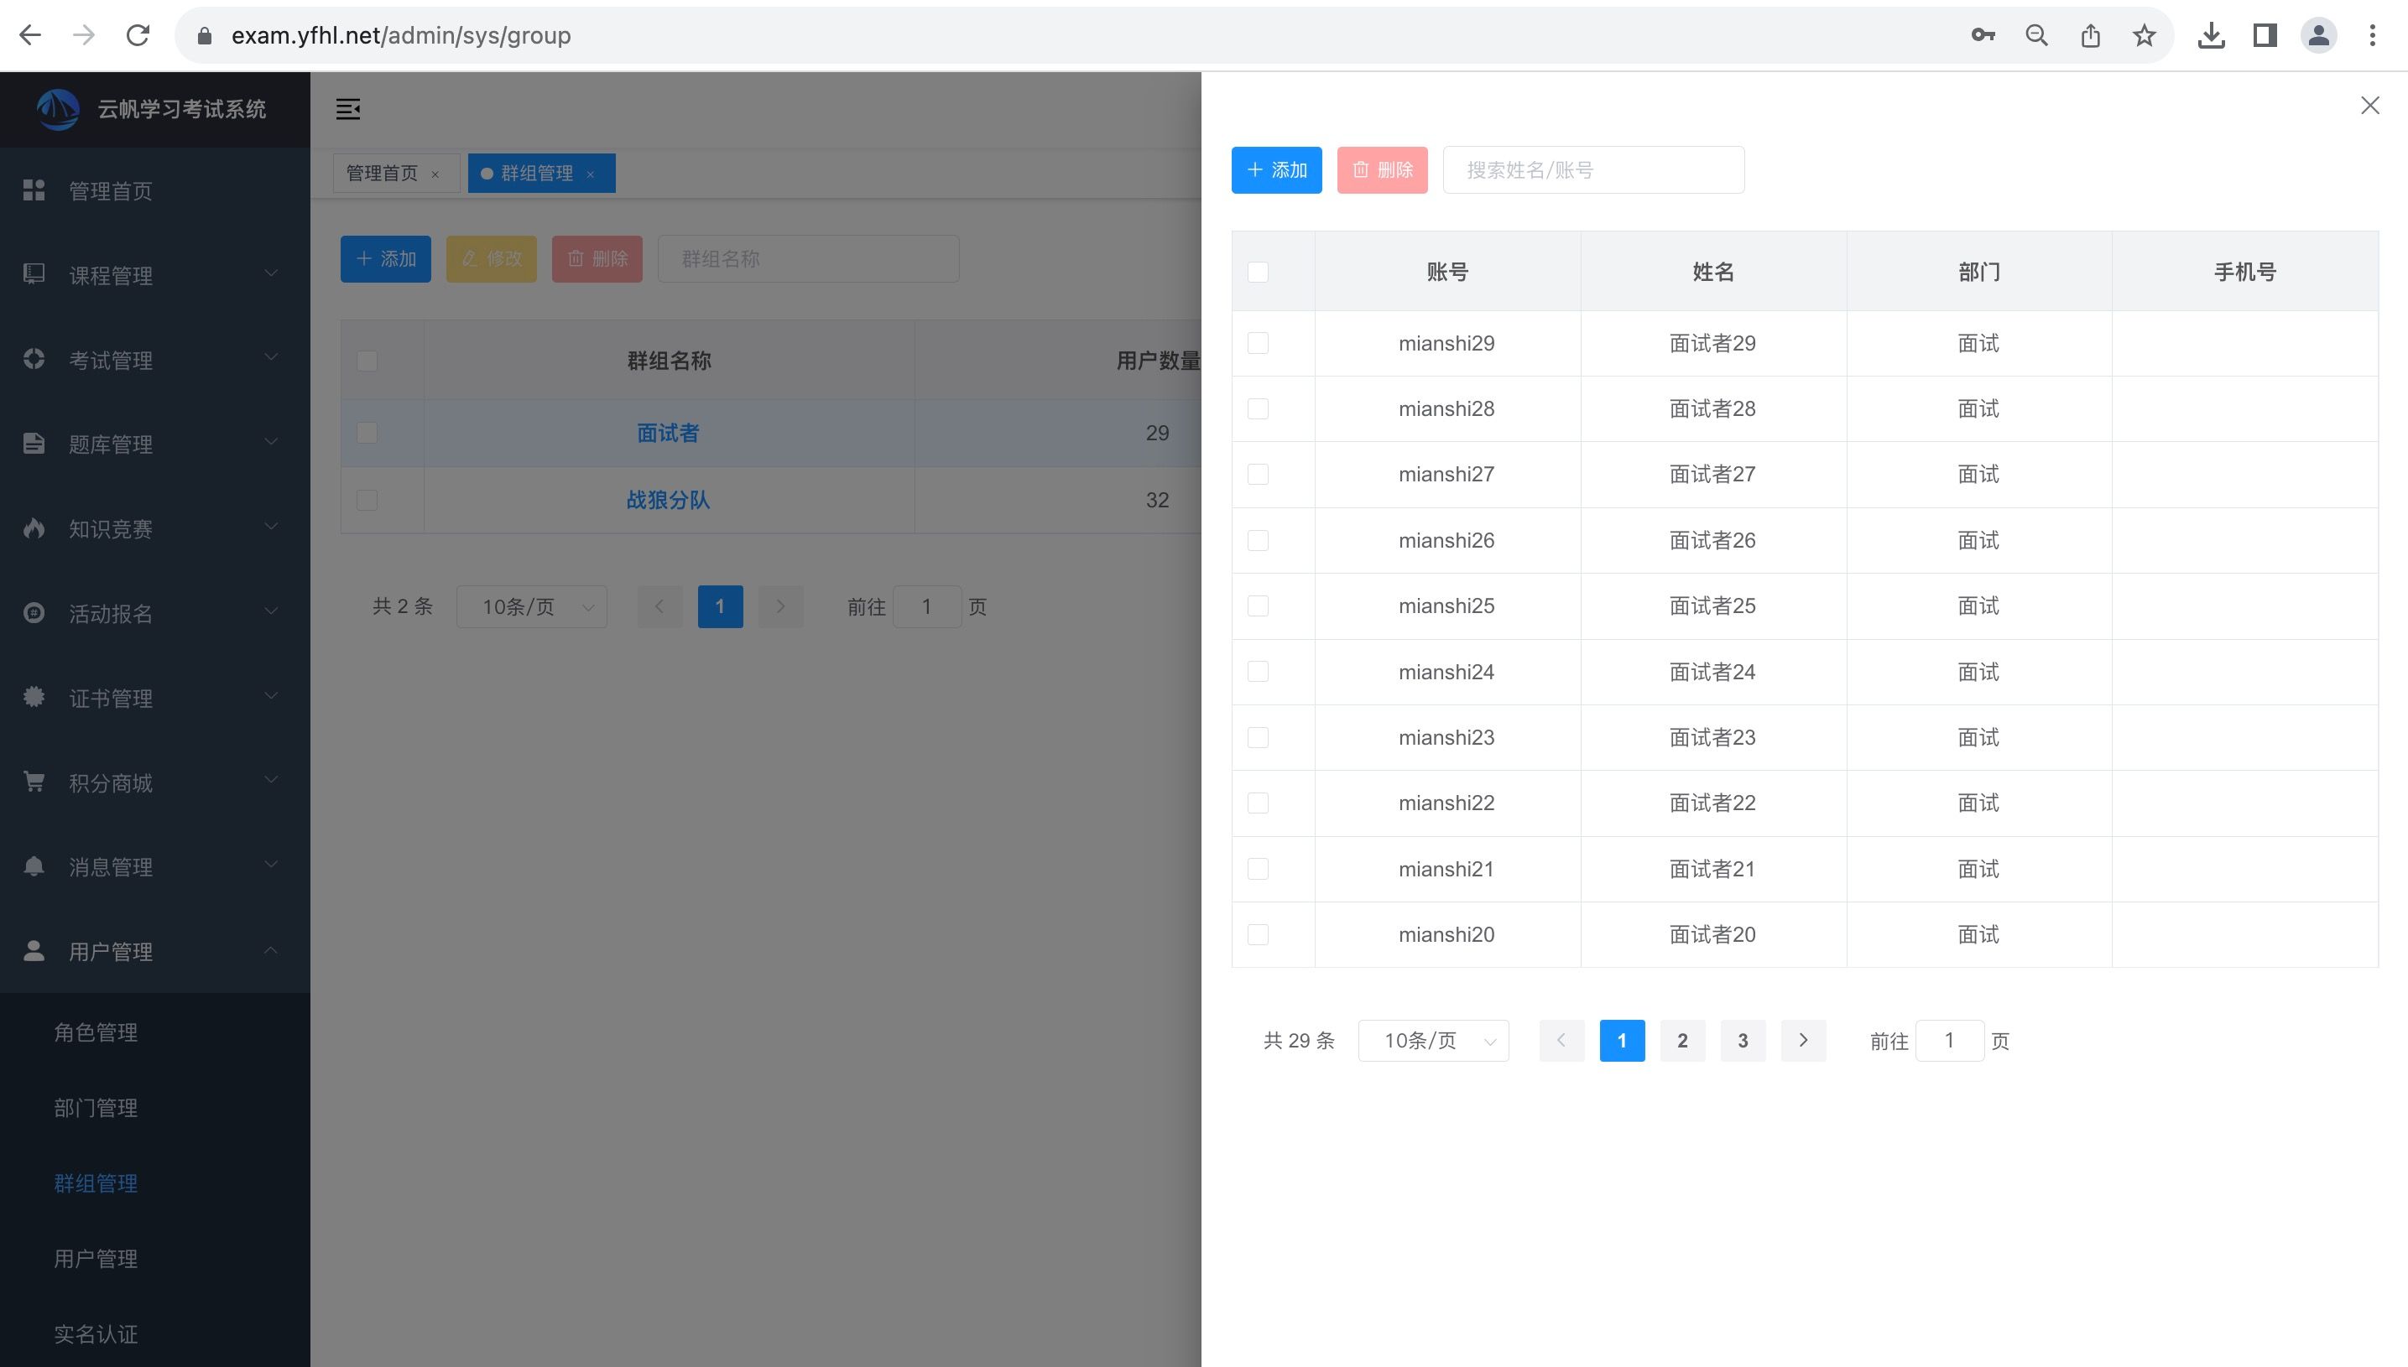Image resolution: width=2408 pixels, height=1367 pixels.
Task: Select checkbox for mianshi25 row
Action: pyautogui.click(x=1258, y=606)
